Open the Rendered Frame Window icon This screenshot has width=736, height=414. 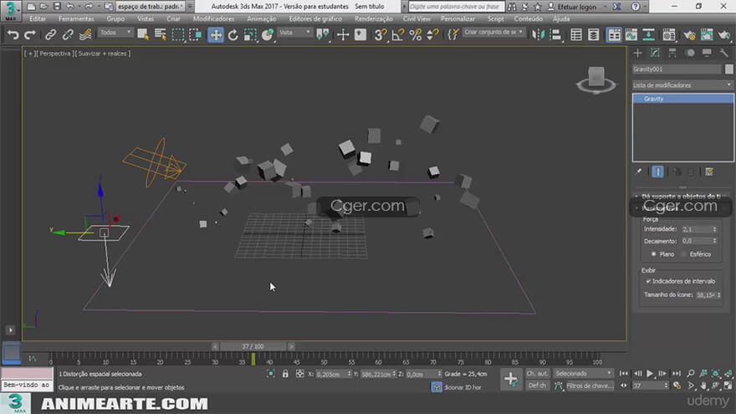pos(707,35)
